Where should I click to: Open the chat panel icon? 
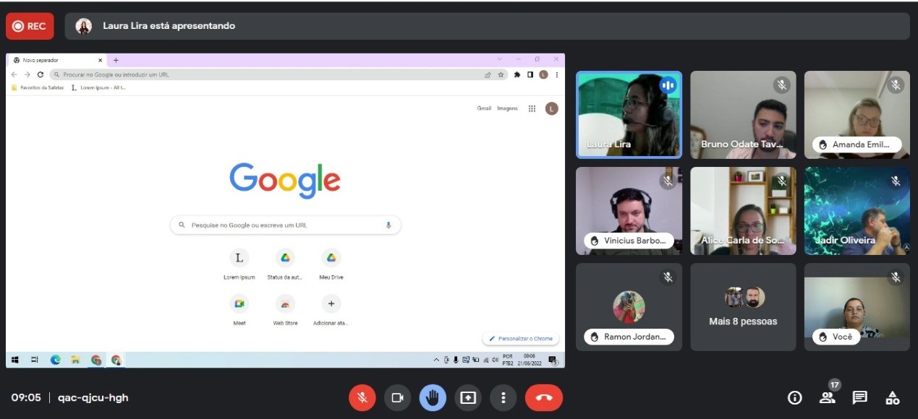(x=859, y=397)
